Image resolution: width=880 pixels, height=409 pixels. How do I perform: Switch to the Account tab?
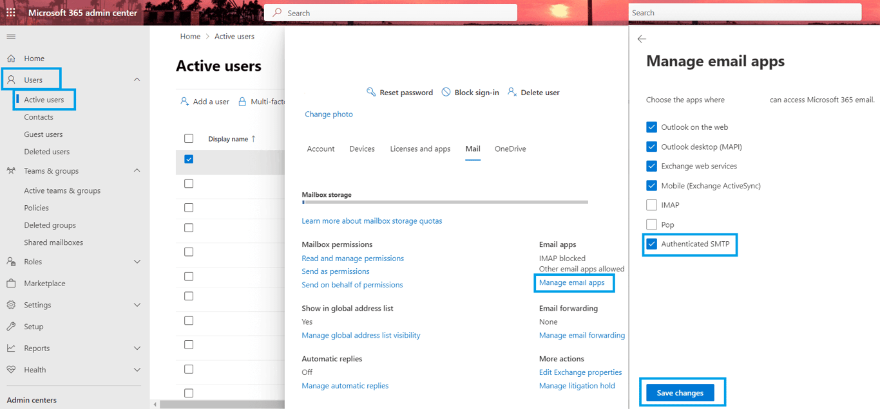(x=321, y=149)
